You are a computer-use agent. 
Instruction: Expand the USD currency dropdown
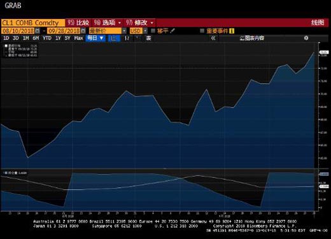(145, 31)
